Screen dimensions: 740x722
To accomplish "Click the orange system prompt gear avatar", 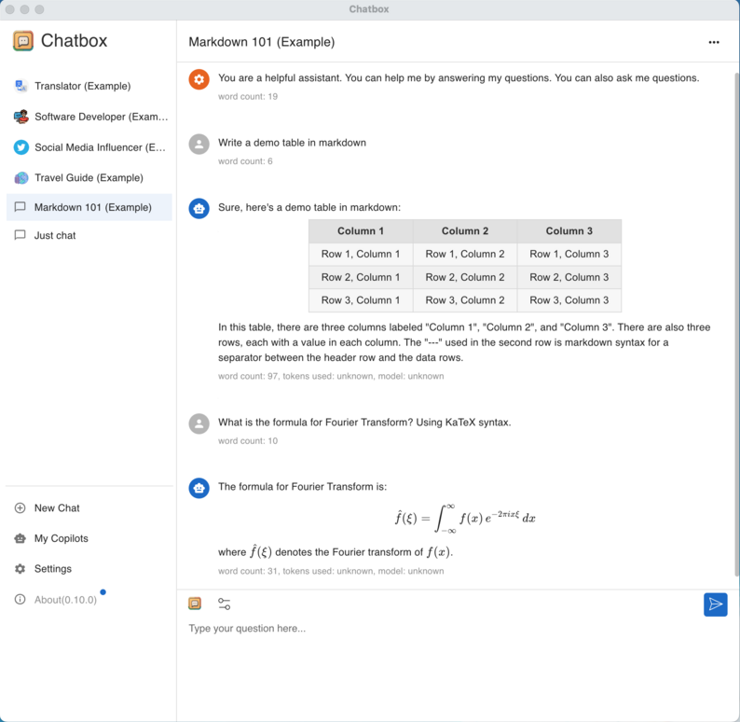I will (199, 79).
